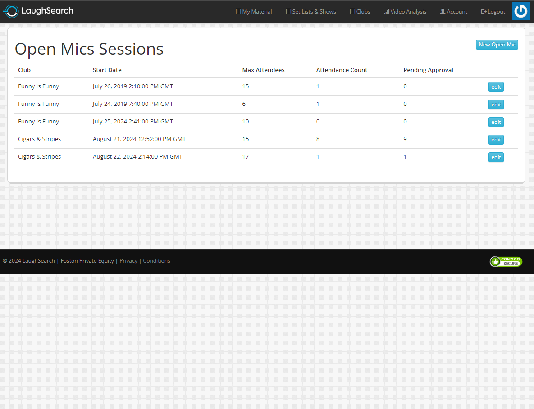Click max attendees value 6
Viewport: 534px width, 409px height.
click(244, 104)
